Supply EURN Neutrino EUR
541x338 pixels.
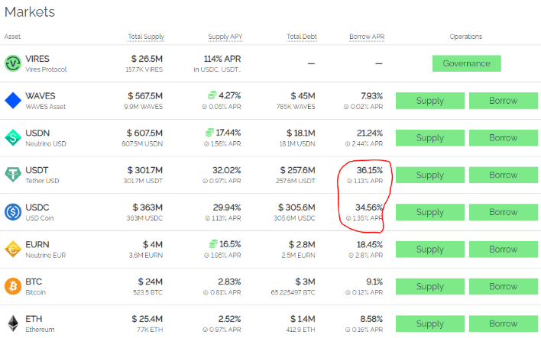(x=430, y=249)
